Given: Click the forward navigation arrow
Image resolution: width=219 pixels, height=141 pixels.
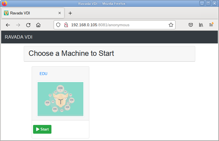Looking at the screenshot, I should pos(18,25).
